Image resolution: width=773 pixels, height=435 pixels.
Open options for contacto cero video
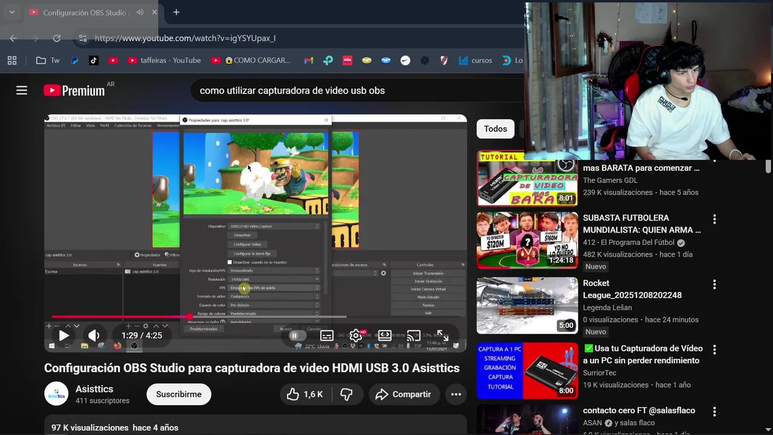coord(714,411)
